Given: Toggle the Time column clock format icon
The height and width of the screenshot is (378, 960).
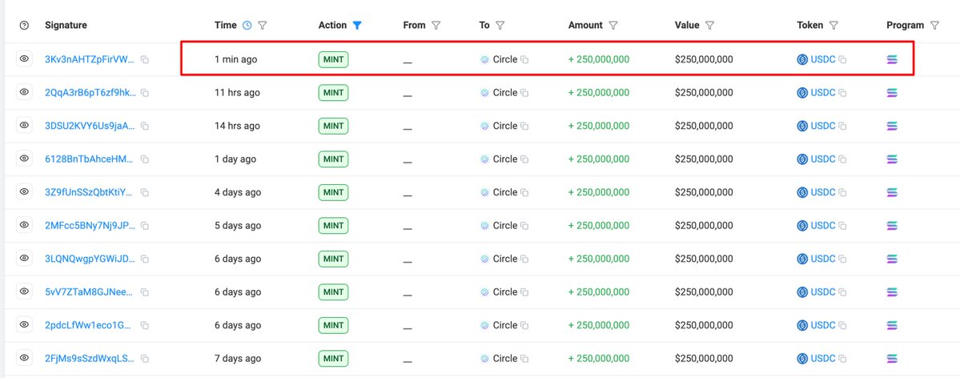Looking at the screenshot, I should pyautogui.click(x=247, y=25).
